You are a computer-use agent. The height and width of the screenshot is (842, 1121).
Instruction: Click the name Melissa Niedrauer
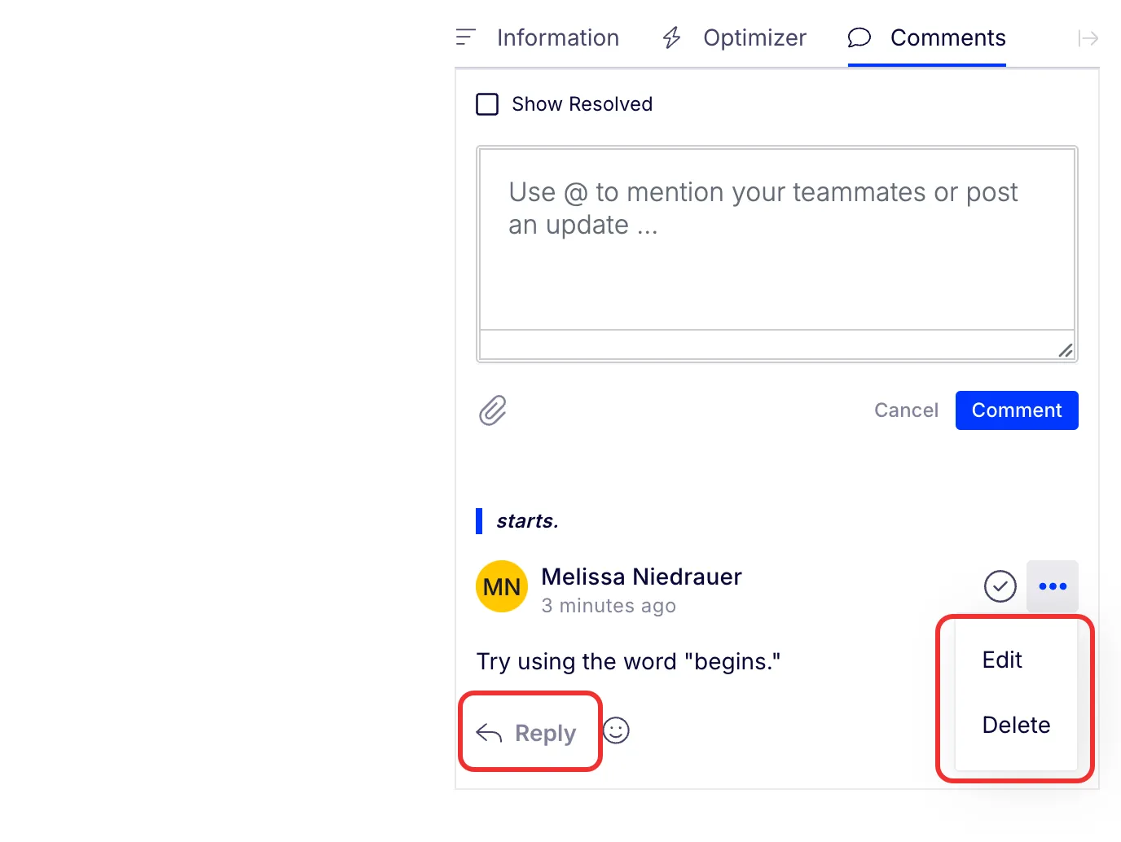point(642,577)
